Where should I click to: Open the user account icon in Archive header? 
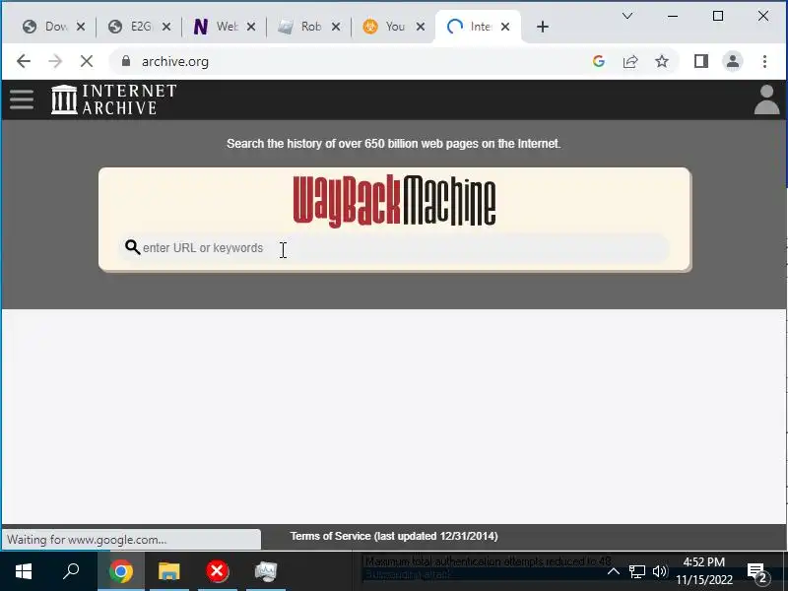[766, 99]
